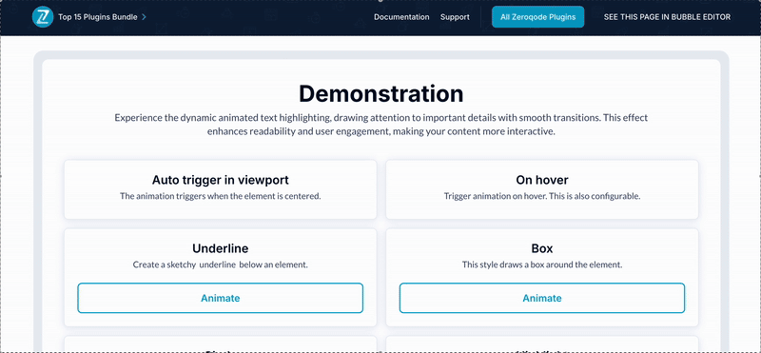Image resolution: width=761 pixels, height=353 pixels.
Task: Click text 'Trigger animation on hover. This is also configurable.'
Action: pos(542,197)
